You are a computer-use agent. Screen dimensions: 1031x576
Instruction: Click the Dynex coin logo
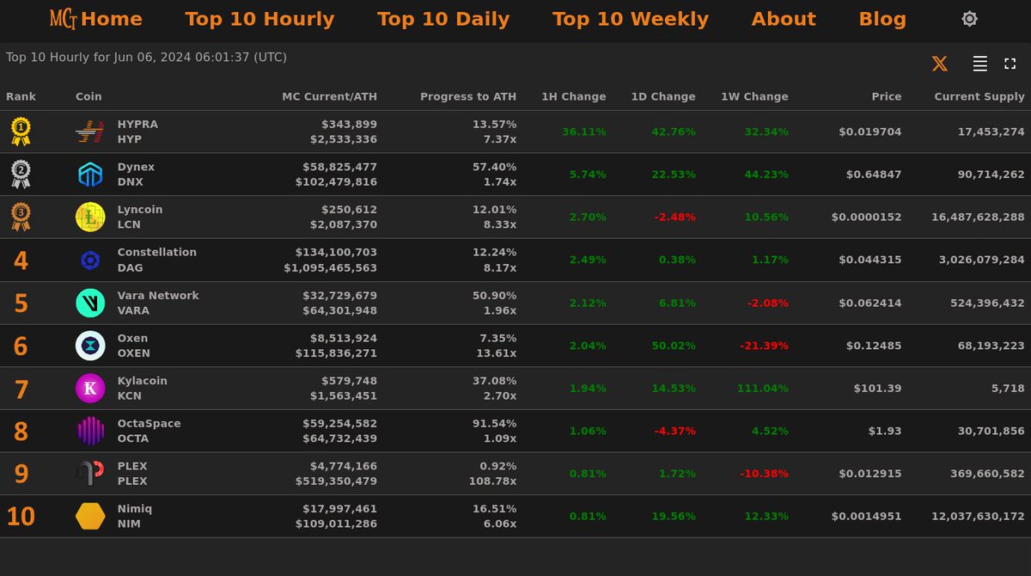tap(90, 175)
